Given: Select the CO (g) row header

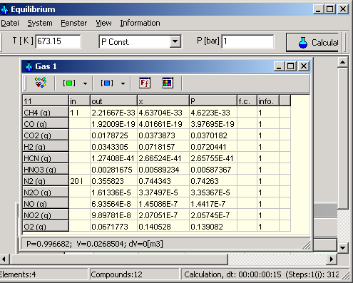Looking at the screenshot, I should [46, 123].
